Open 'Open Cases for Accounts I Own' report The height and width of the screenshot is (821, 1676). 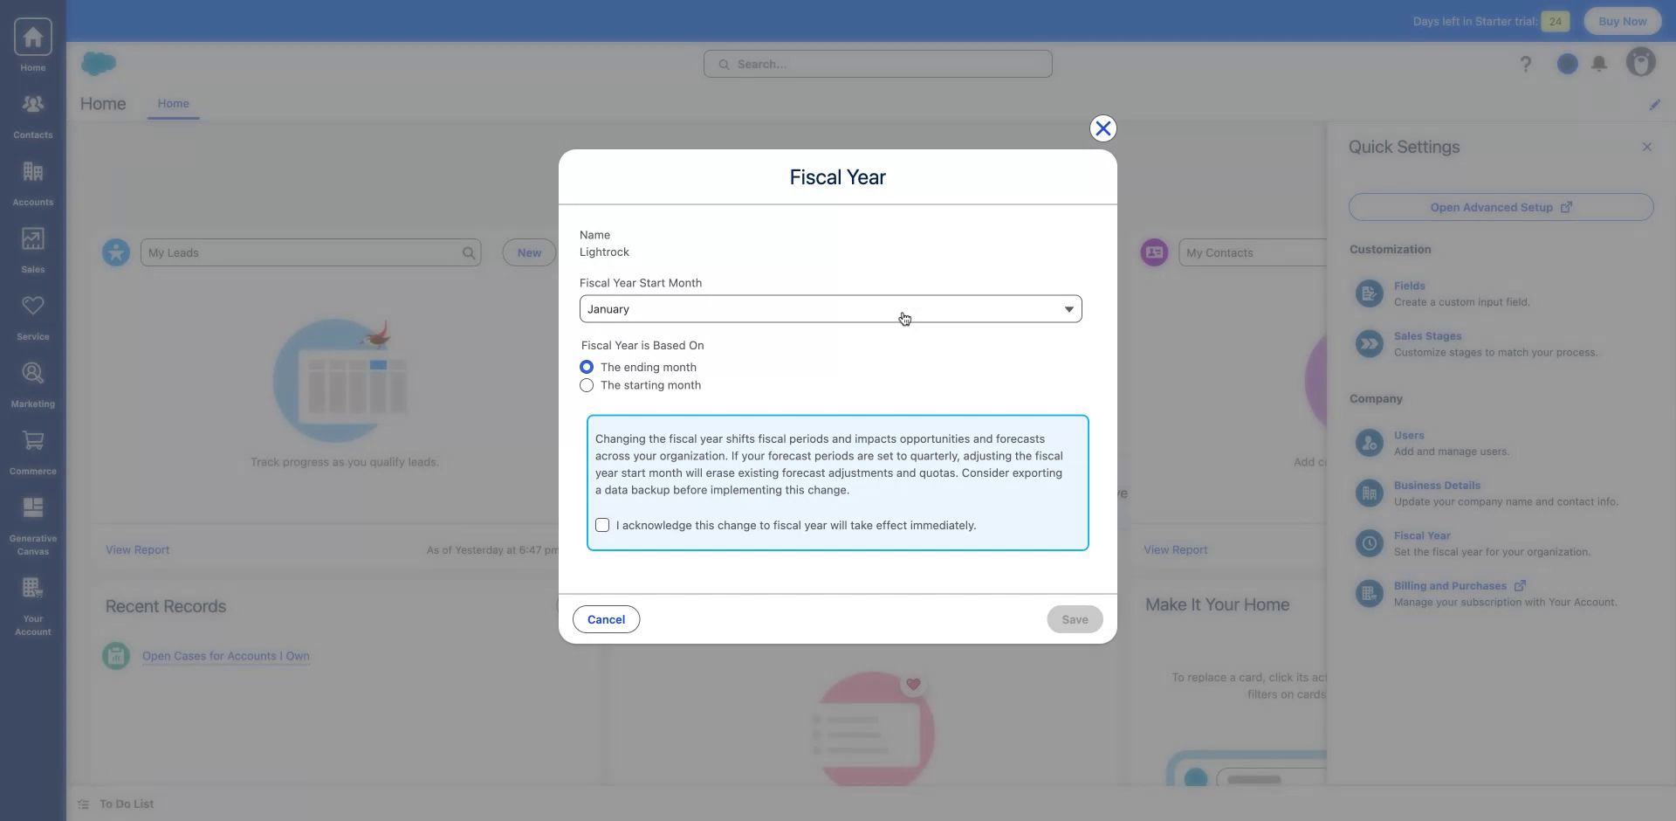(x=225, y=656)
